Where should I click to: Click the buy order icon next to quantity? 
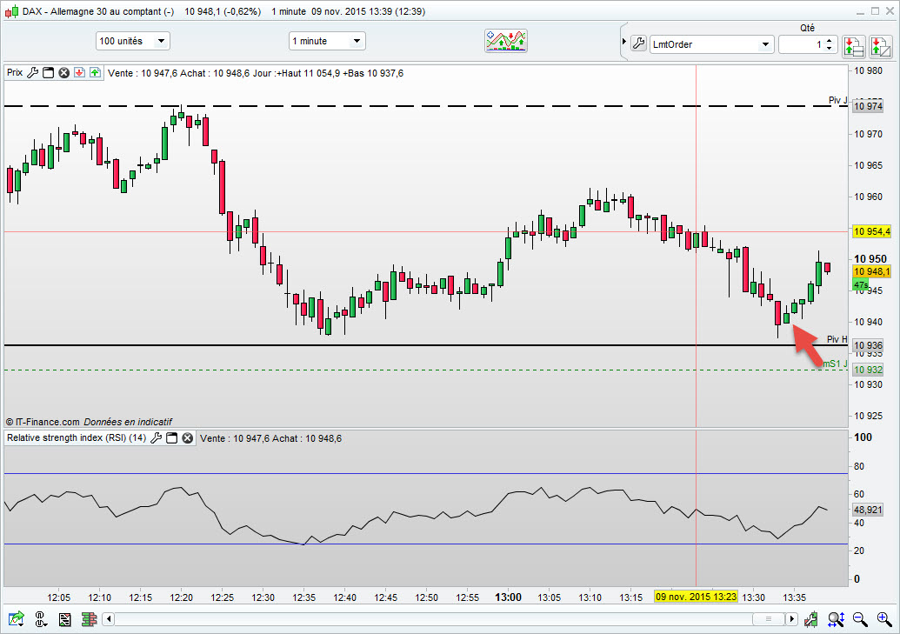852,44
